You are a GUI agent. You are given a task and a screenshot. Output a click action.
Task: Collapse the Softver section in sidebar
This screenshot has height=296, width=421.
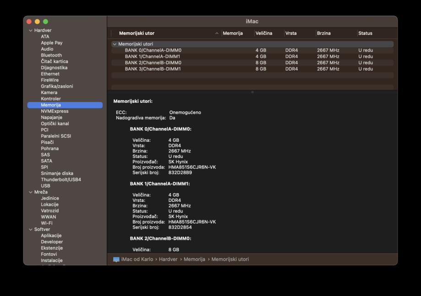[31, 229]
